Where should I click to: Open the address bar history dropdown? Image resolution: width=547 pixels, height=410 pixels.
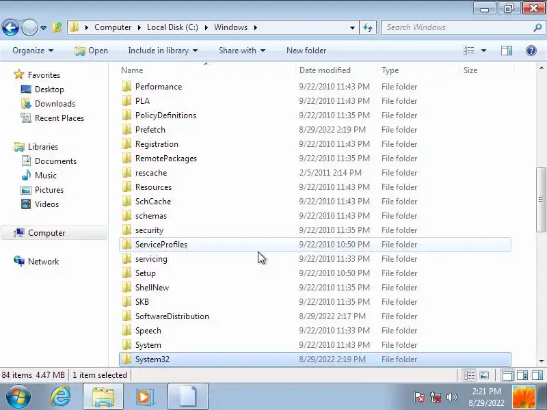pyautogui.click(x=352, y=27)
